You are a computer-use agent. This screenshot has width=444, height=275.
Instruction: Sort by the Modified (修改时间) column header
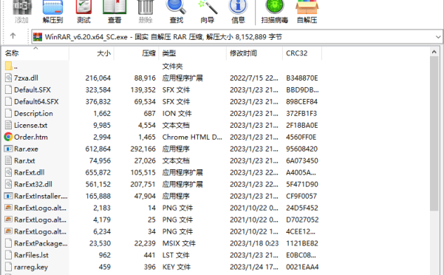254,53
